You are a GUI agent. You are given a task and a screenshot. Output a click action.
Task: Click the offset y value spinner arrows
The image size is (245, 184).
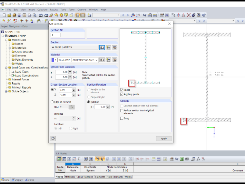click(x=70, y=72)
